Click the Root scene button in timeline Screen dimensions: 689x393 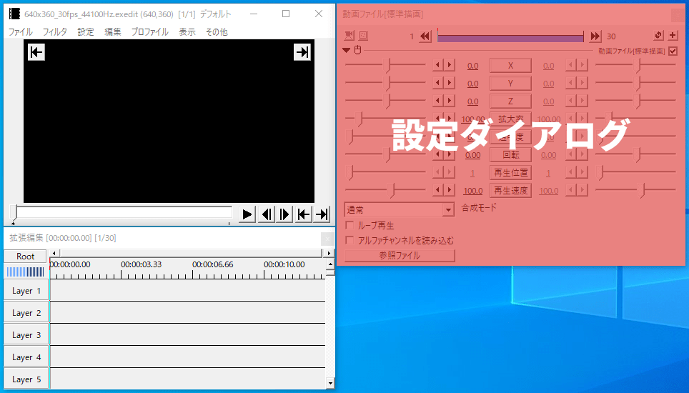coord(25,256)
